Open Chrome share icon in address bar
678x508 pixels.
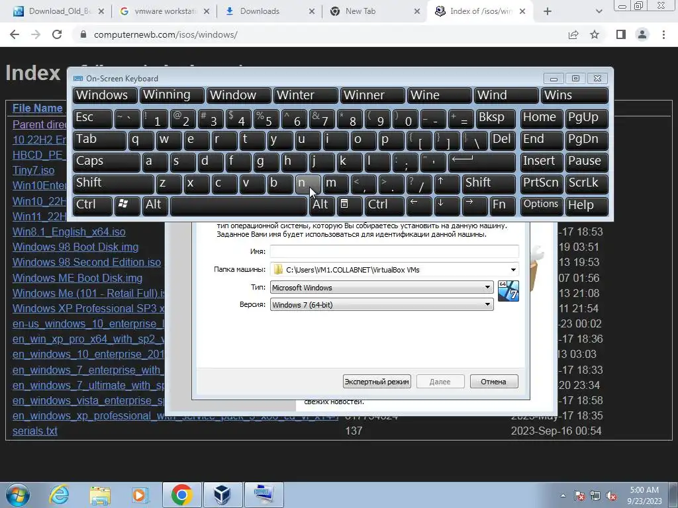point(573,34)
